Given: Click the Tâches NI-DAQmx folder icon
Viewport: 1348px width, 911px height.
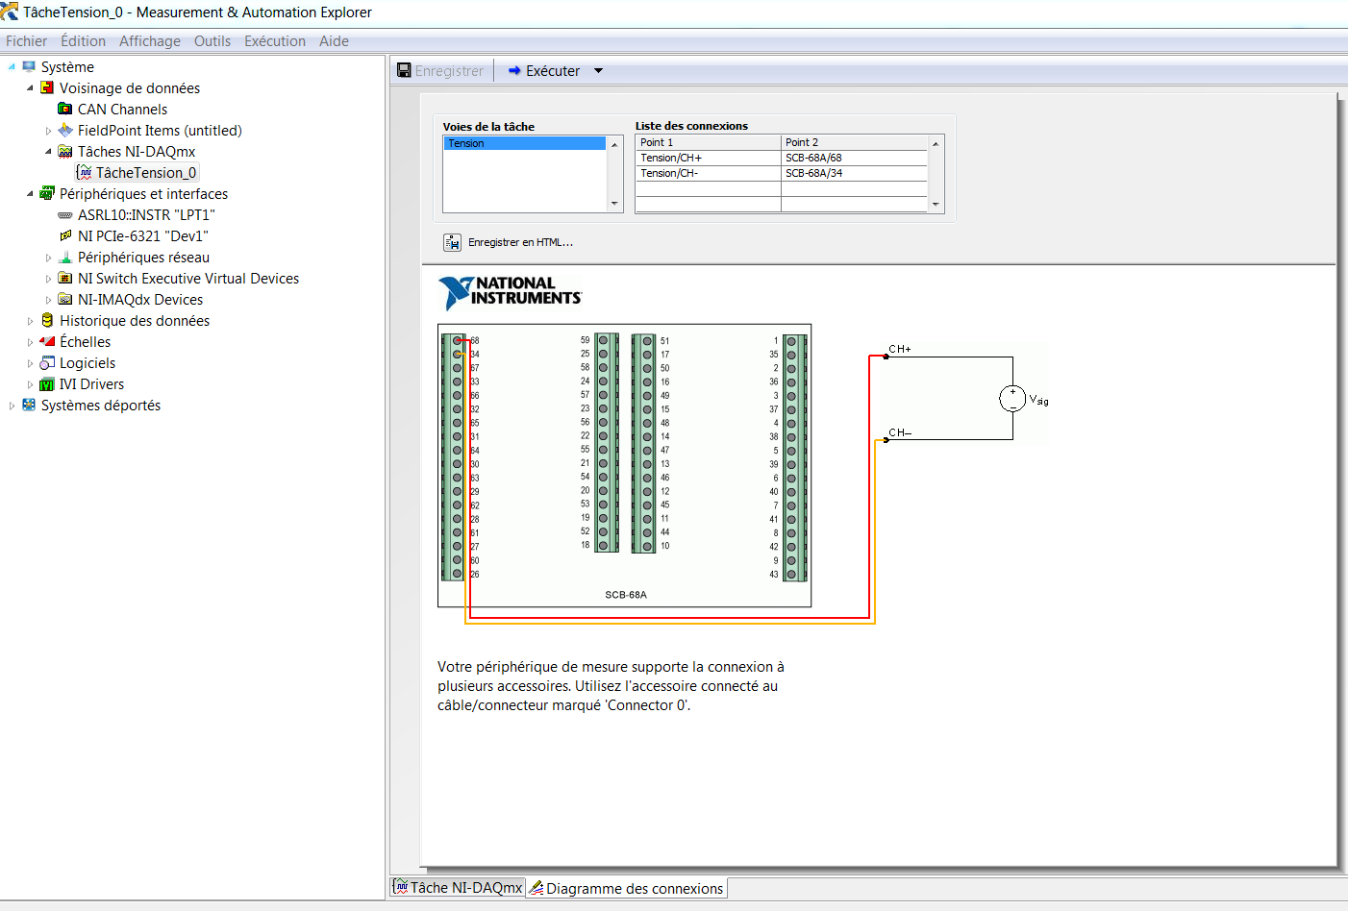Looking at the screenshot, I should coord(65,152).
